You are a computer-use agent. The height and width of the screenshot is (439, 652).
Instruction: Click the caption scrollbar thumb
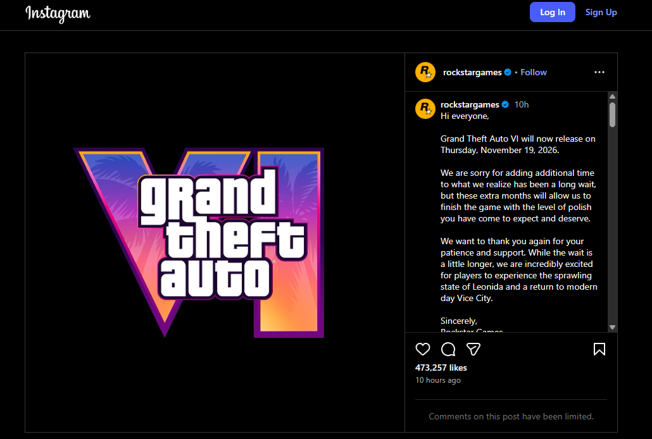coord(612,114)
